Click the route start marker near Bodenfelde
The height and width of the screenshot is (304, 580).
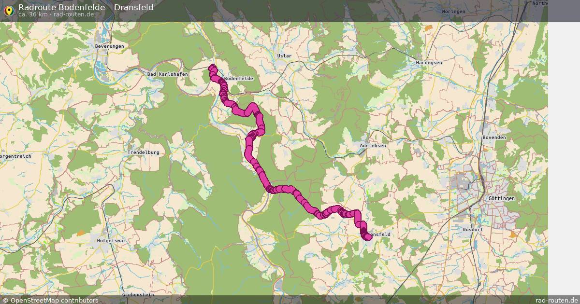(212, 68)
